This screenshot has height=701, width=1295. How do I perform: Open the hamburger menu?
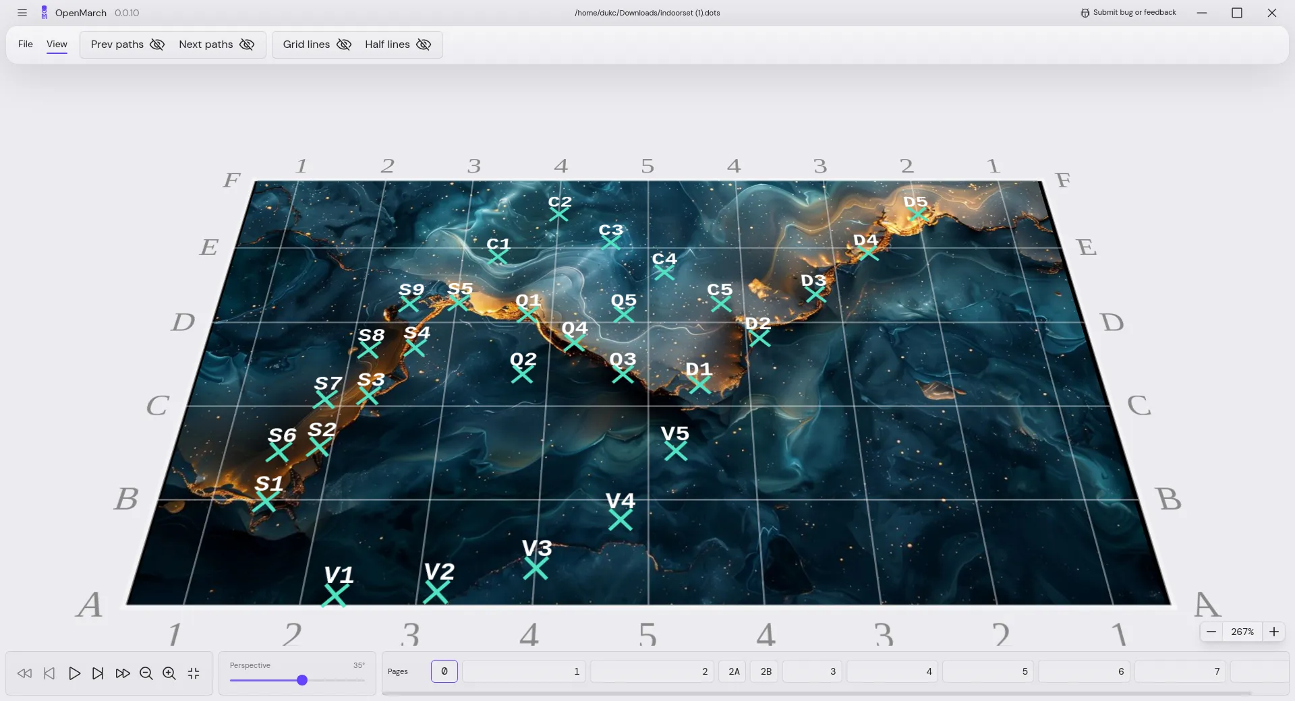(22, 13)
